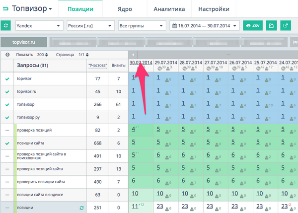Click the light green group color bar on the позиции сайта row
The width and height of the screenshot is (298, 213).
click(x=15, y=143)
